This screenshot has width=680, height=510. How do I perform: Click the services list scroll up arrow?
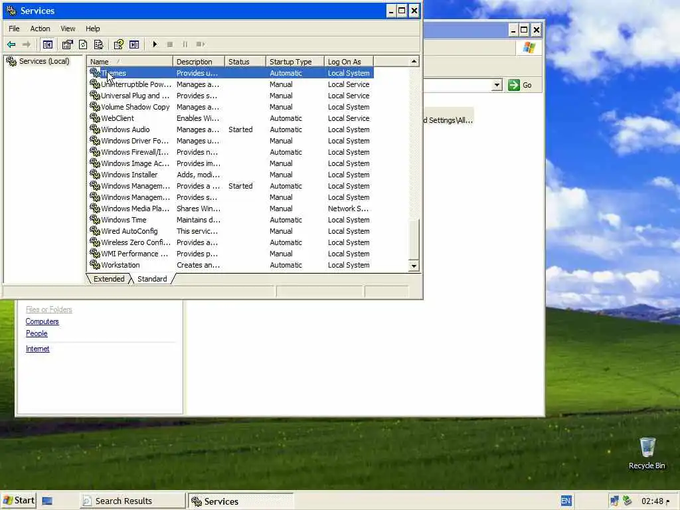click(414, 62)
